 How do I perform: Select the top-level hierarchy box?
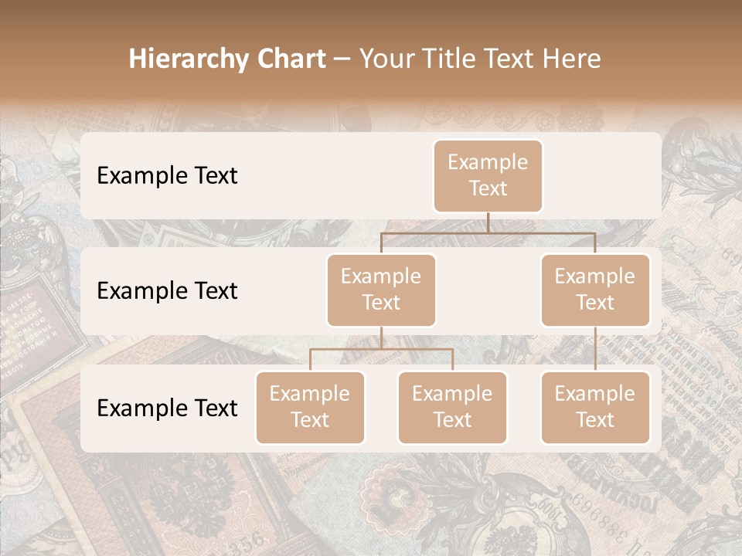coord(488,176)
